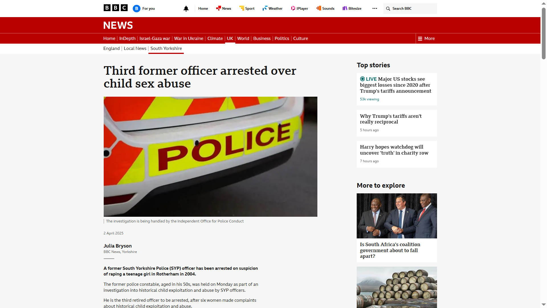547x308 pixels.
Task: Select the Politics news tab
Action: (x=282, y=38)
